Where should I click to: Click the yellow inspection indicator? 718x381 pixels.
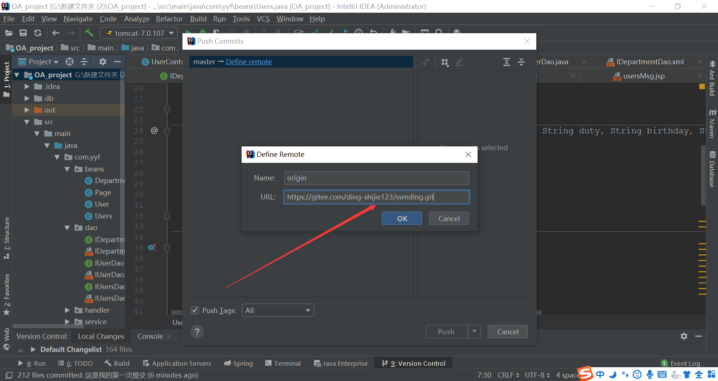702,87
